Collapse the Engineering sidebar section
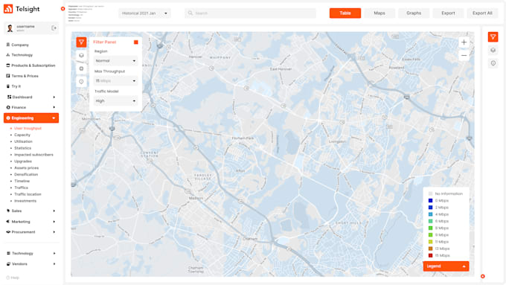 (x=31, y=118)
